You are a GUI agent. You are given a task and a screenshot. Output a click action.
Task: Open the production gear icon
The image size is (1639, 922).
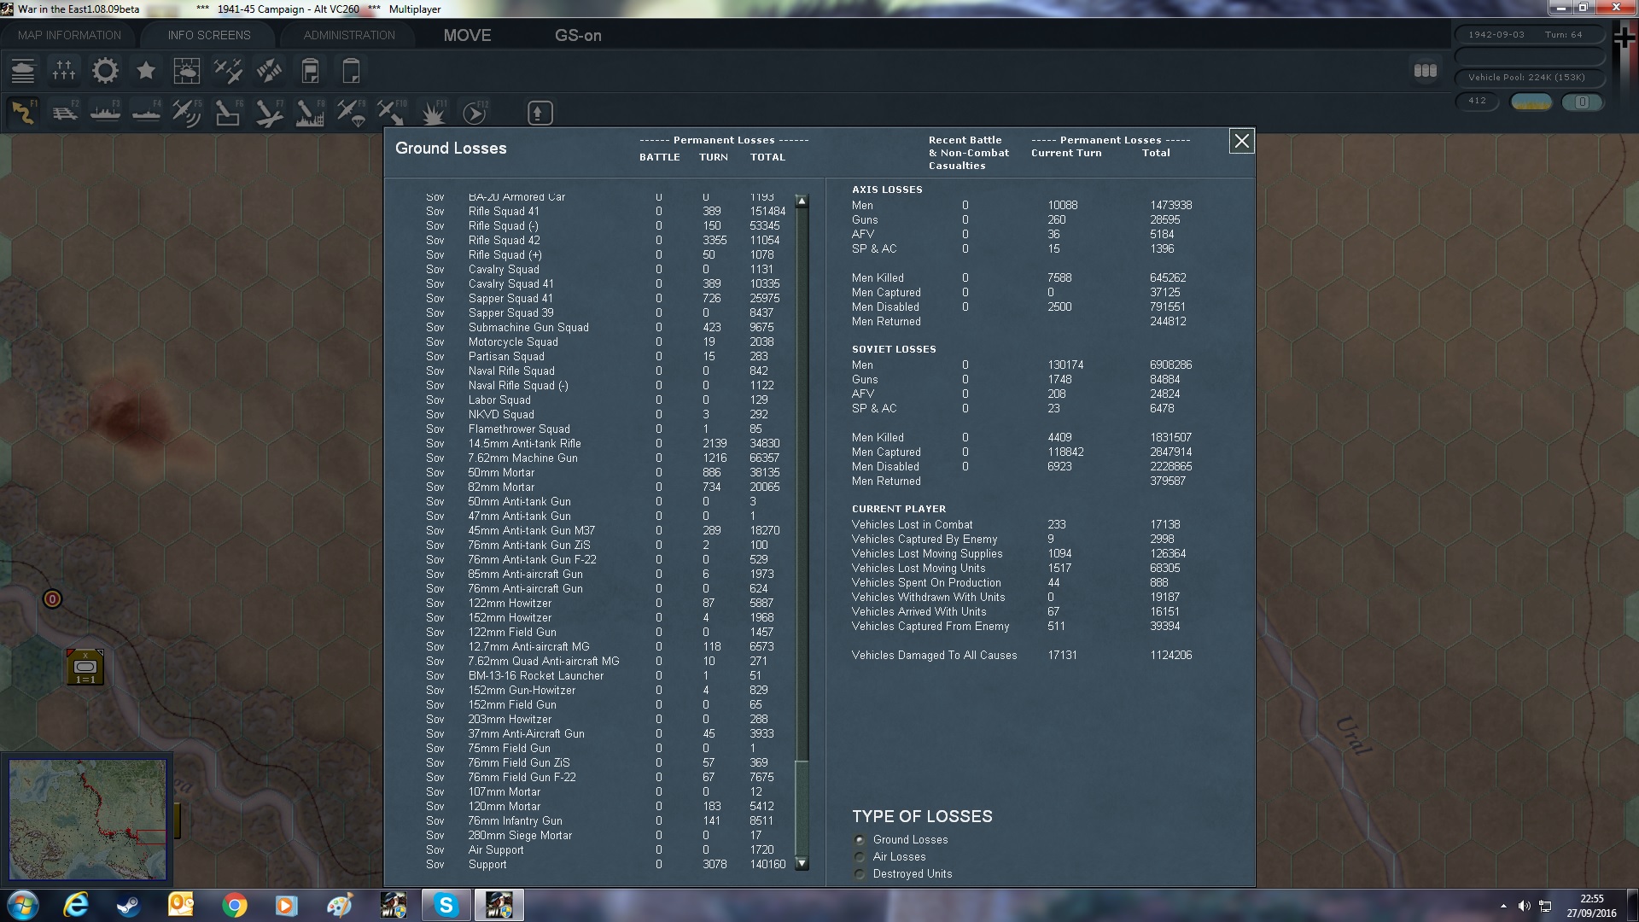(105, 71)
